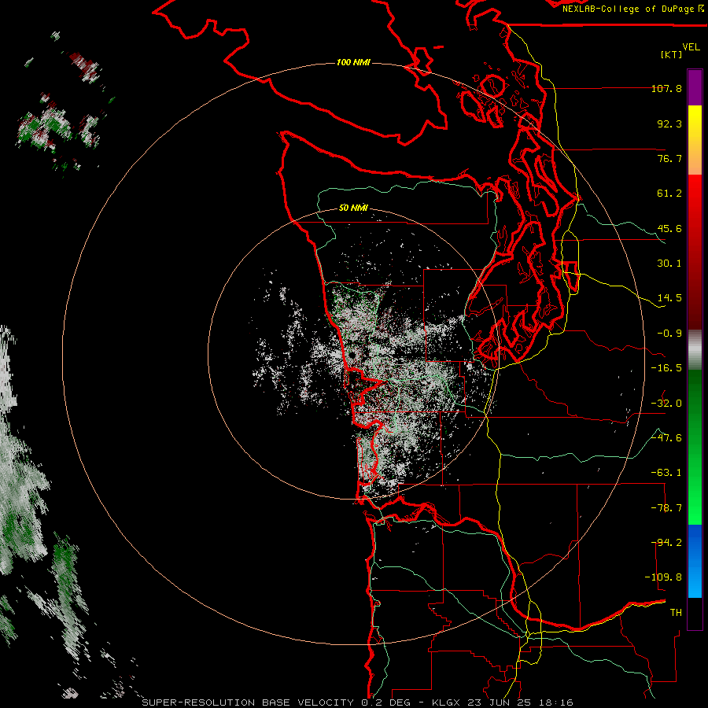Click the gray segment of the color bar
The image size is (708, 708).
(x=695, y=350)
